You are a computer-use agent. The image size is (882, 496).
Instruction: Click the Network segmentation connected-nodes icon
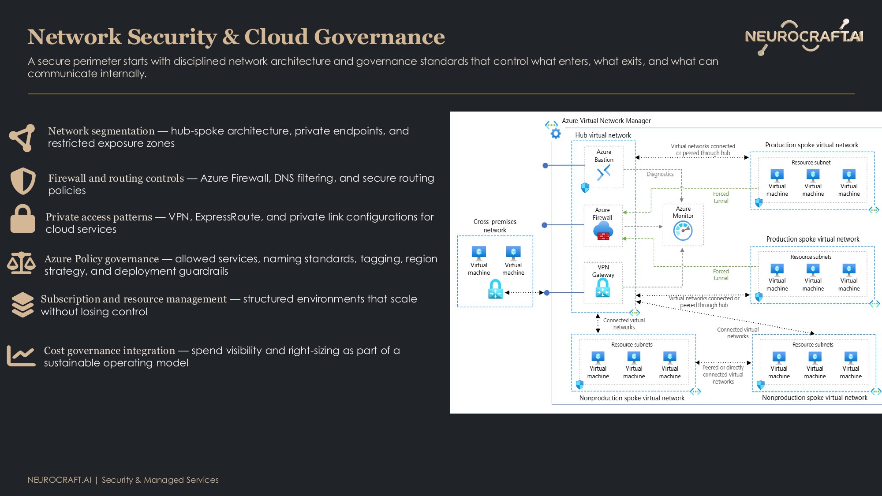tap(22, 138)
